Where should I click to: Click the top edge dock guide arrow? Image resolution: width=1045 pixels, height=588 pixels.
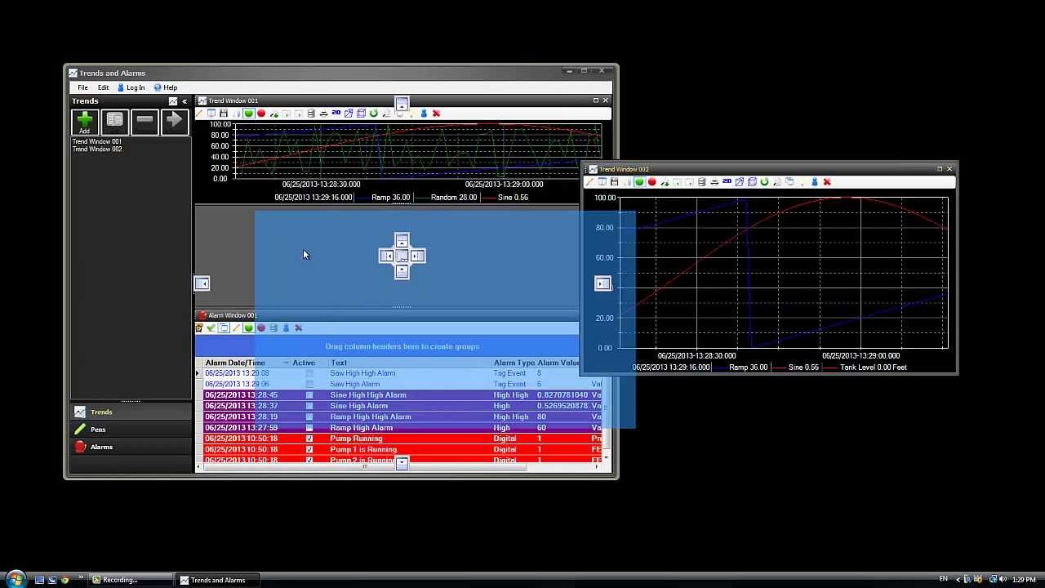tap(402, 104)
